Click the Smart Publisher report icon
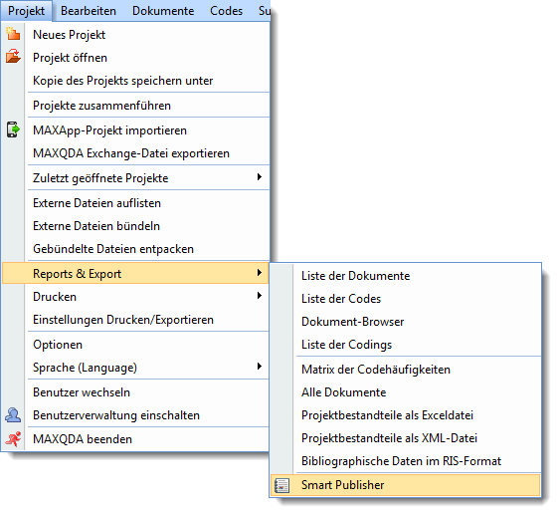Image resolution: width=557 pixels, height=513 pixels. (x=282, y=486)
